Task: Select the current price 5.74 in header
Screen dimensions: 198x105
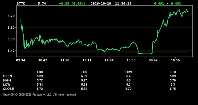Action: pos(42,3)
